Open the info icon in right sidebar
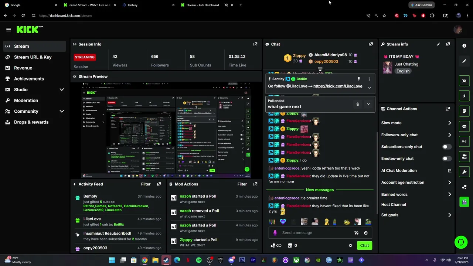473x266 pixels. (464, 46)
